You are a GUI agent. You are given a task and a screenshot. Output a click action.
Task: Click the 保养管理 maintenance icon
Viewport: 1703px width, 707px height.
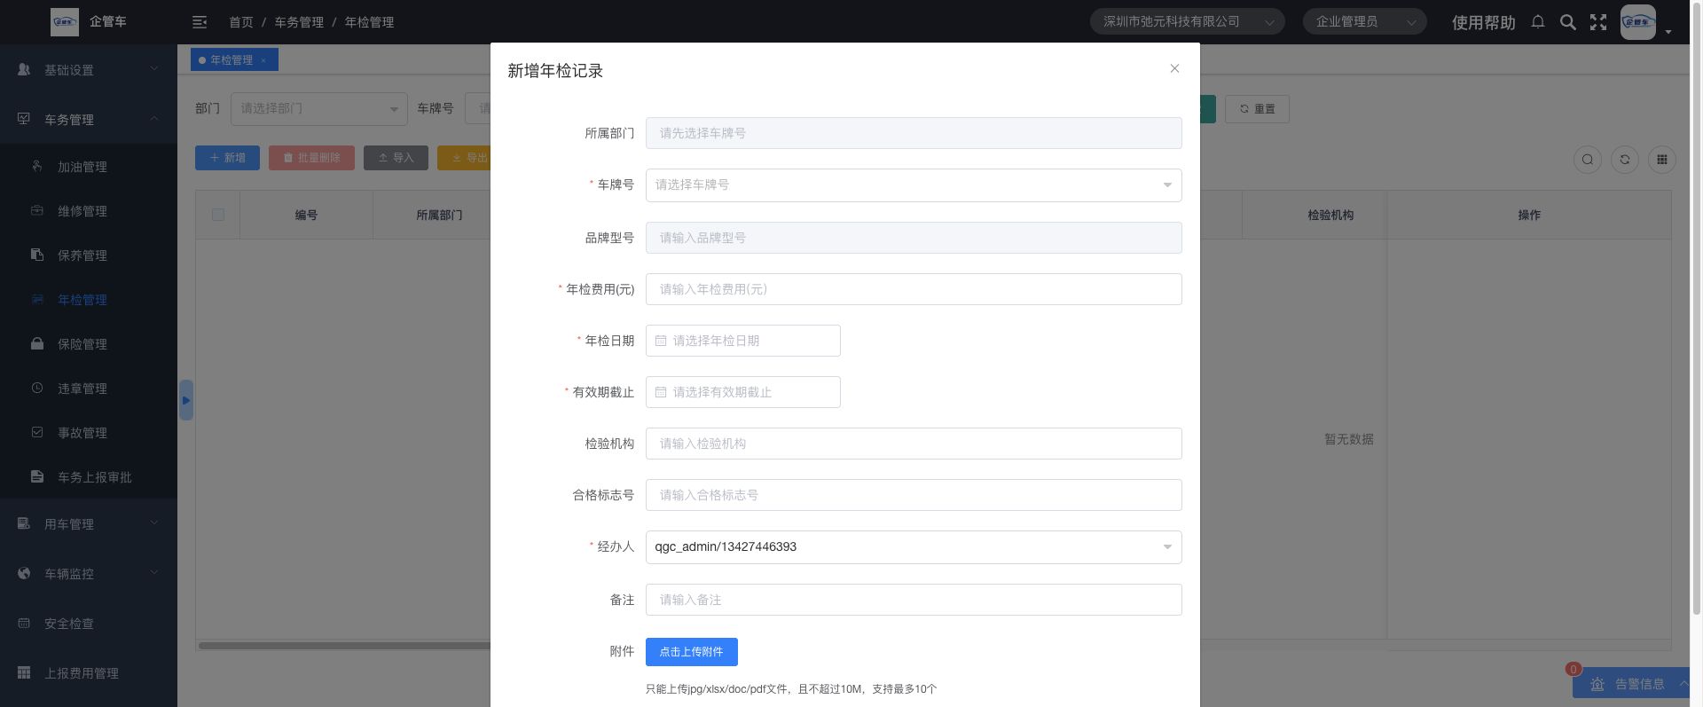click(x=37, y=255)
